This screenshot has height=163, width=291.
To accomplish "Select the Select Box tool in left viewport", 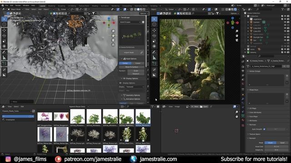I will click(x=4, y=19).
